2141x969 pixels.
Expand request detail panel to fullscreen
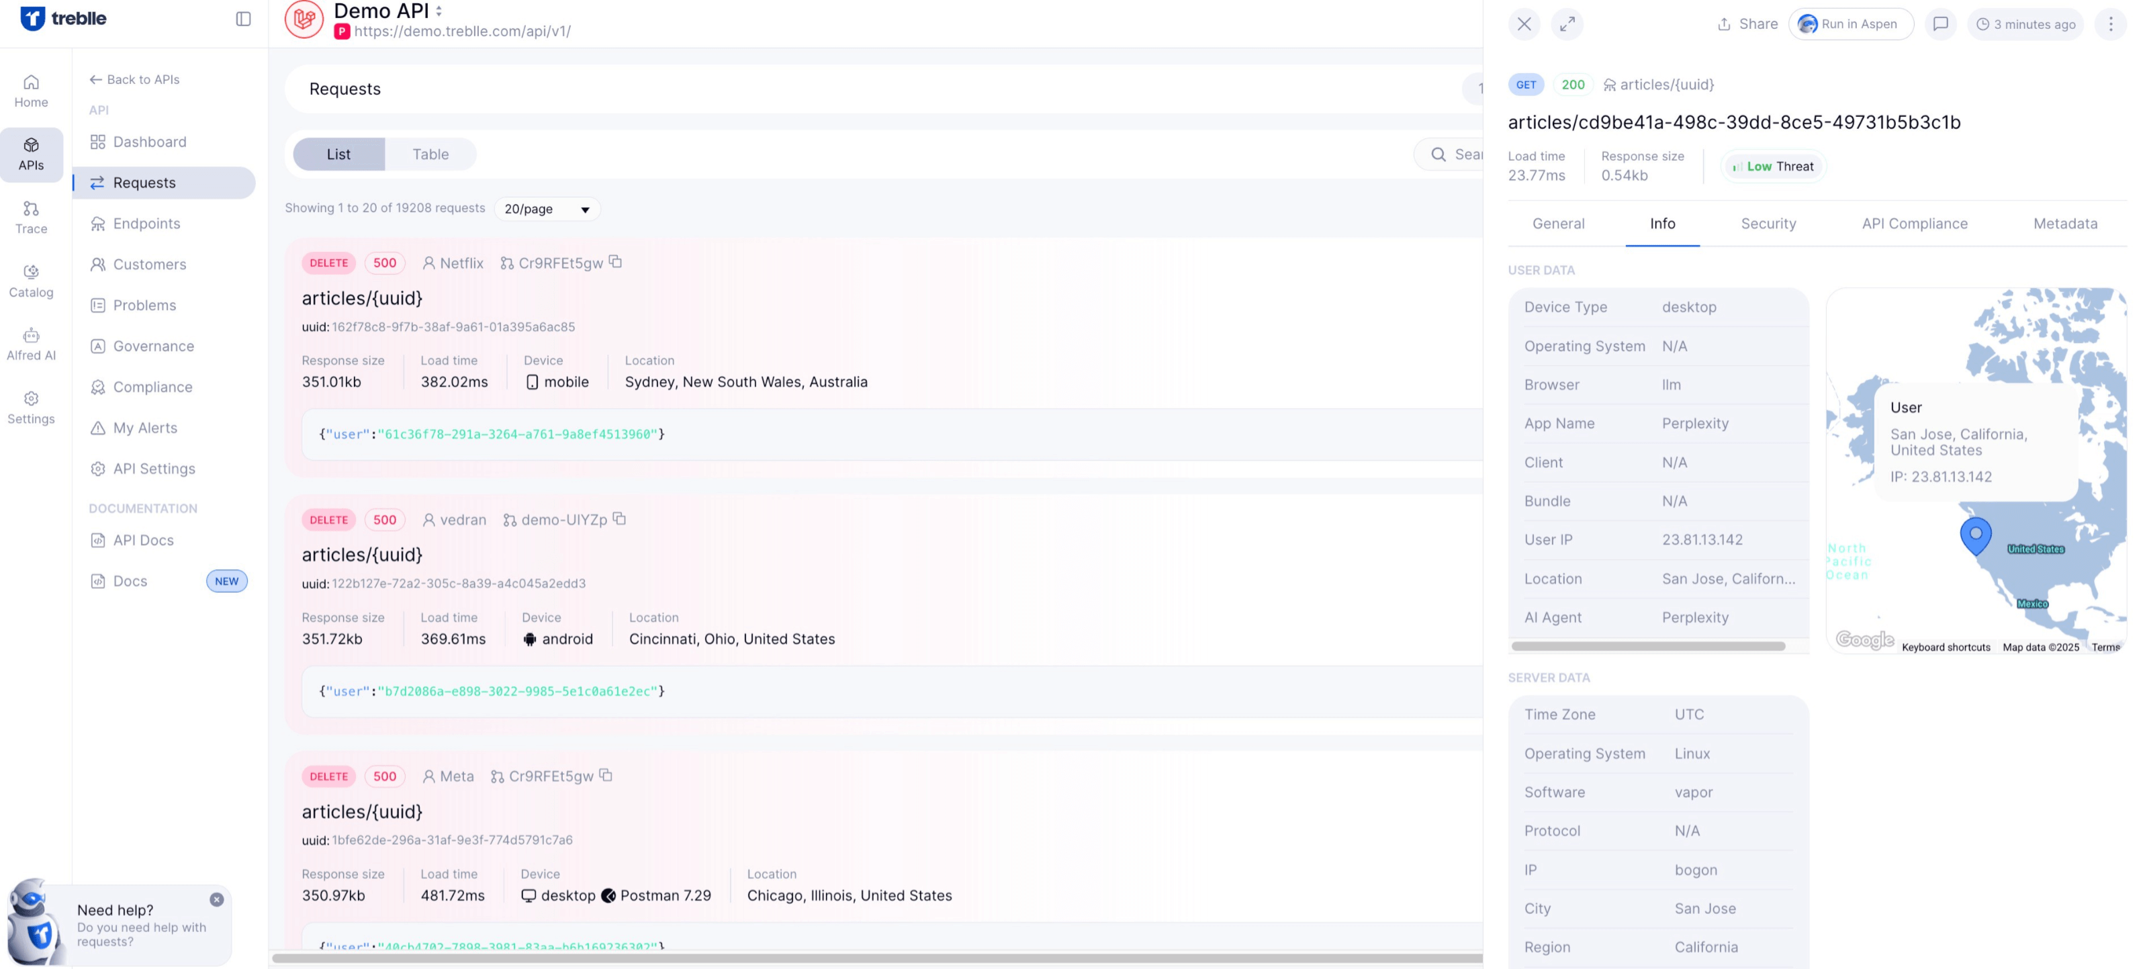1567,24
